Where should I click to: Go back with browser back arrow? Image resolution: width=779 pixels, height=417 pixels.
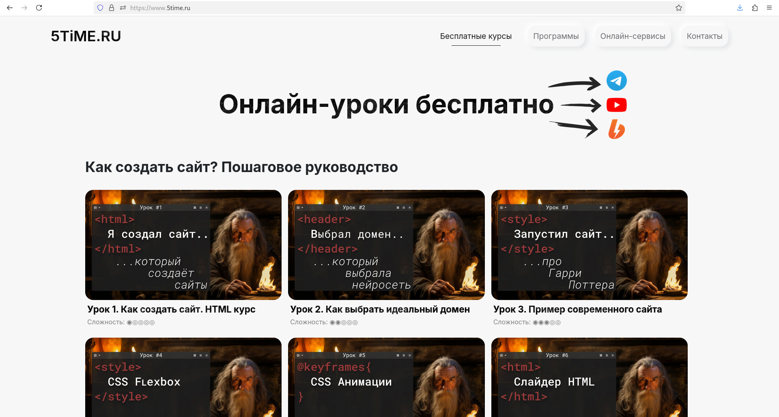click(x=10, y=8)
